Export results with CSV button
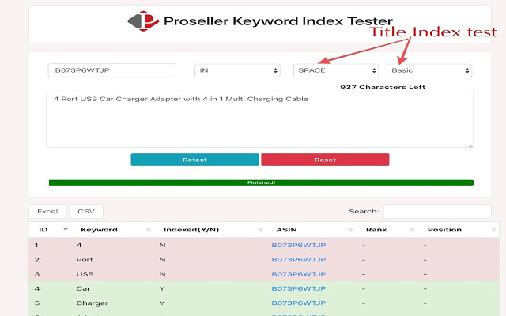The width and height of the screenshot is (506, 316). click(x=85, y=211)
